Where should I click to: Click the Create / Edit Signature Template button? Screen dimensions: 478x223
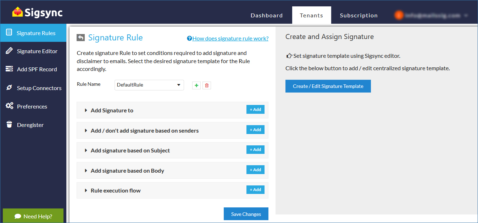[328, 86]
